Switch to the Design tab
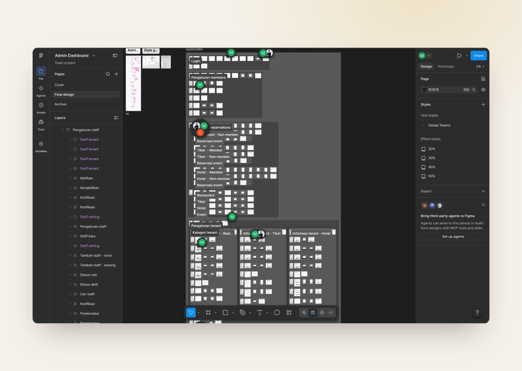The width and height of the screenshot is (522, 371). (426, 67)
